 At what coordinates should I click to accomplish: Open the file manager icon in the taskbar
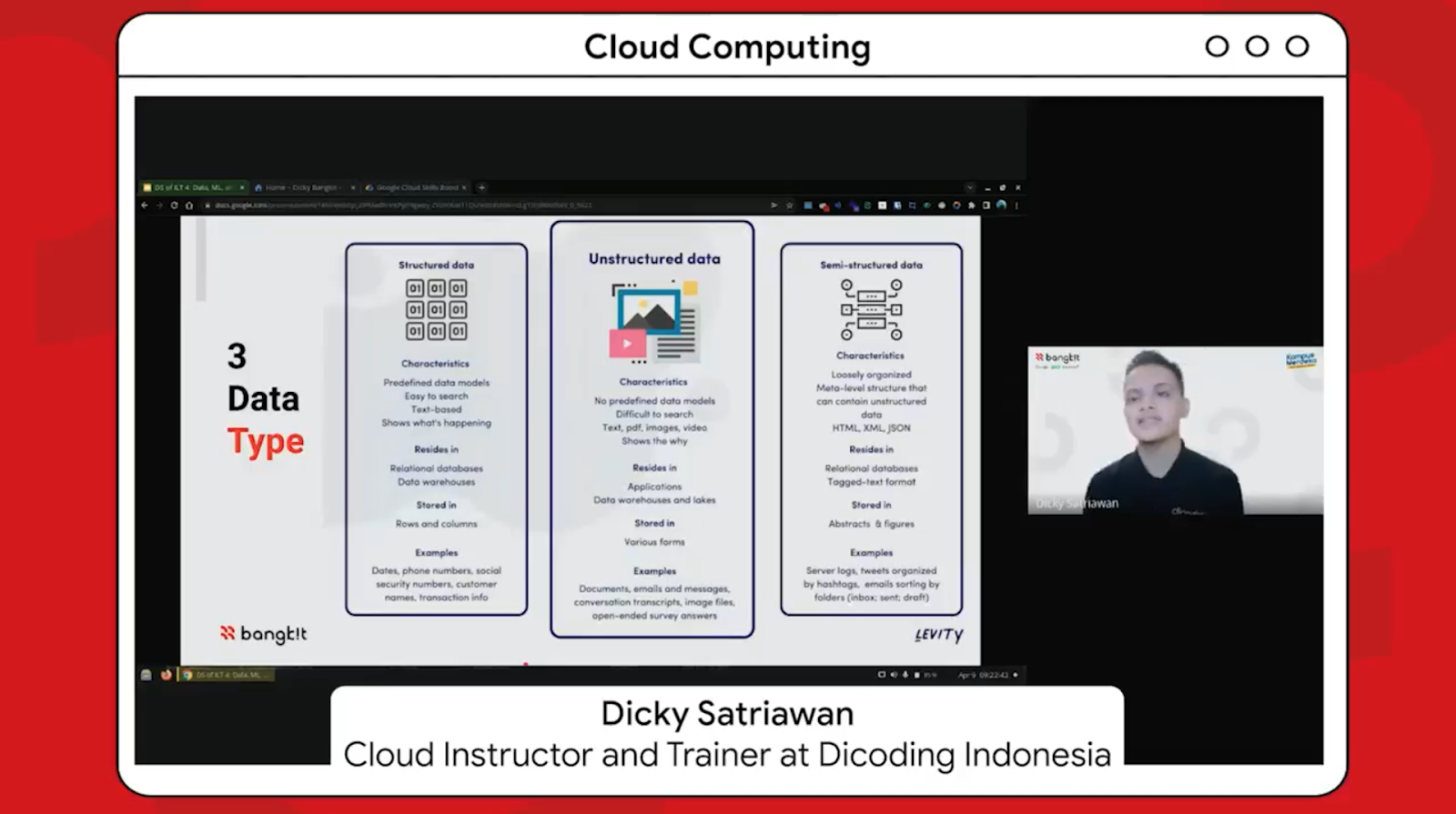pyautogui.click(x=146, y=675)
